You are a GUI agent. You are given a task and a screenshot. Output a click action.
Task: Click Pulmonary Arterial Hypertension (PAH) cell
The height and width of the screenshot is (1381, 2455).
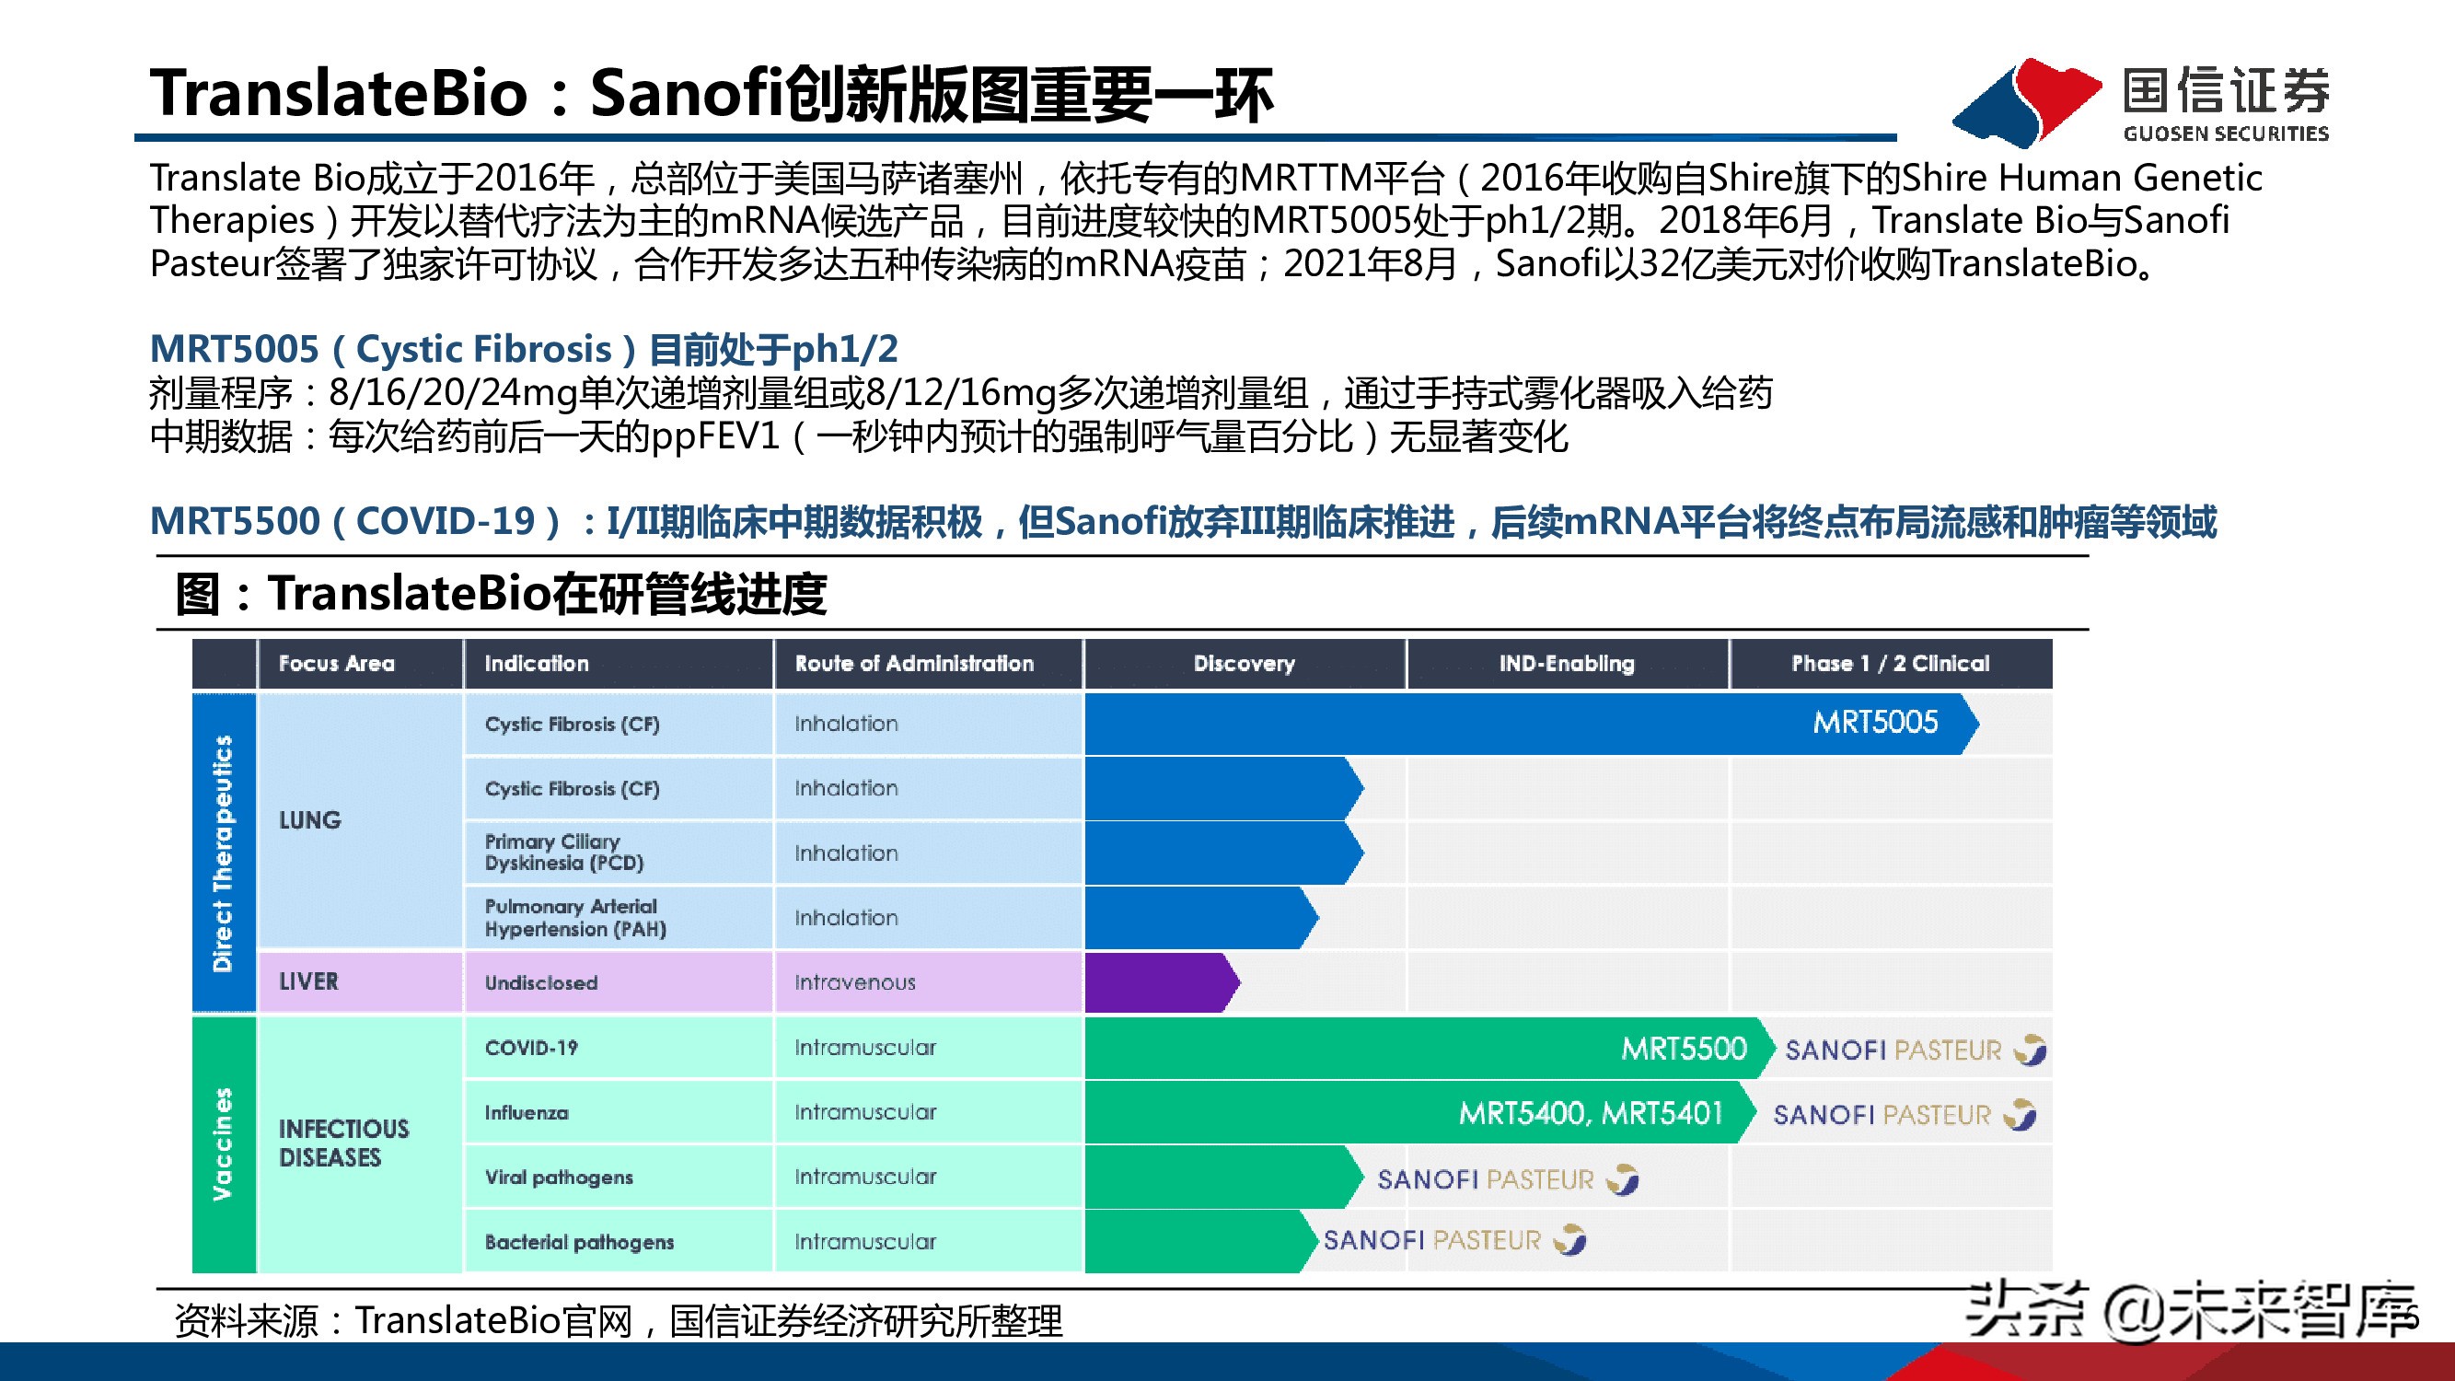coord(619,917)
